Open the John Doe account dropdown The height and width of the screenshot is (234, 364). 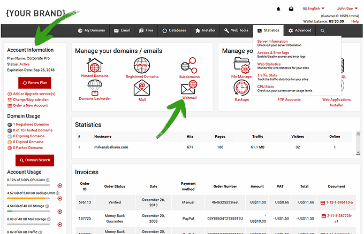pyautogui.click(x=347, y=9)
